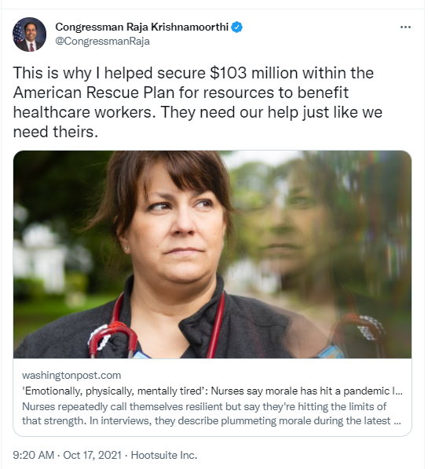
Task: Click the Hootsuite Inc. source label
Action: pos(164,455)
